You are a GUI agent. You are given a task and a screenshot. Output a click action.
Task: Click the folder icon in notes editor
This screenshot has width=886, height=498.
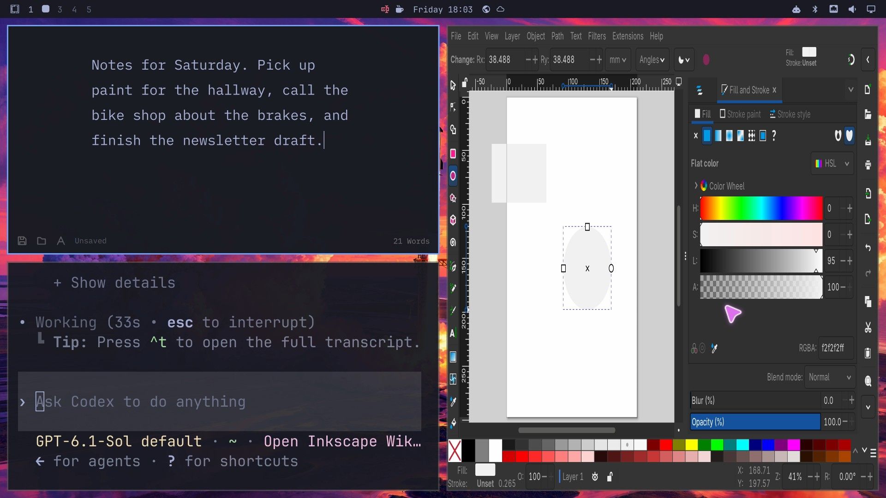coord(41,241)
